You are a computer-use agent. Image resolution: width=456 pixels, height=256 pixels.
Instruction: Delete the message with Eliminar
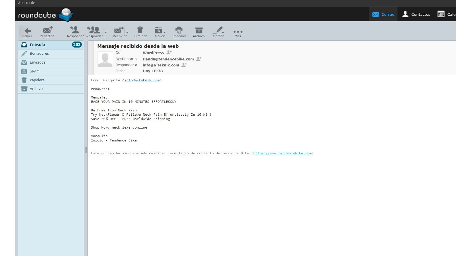[x=140, y=32]
